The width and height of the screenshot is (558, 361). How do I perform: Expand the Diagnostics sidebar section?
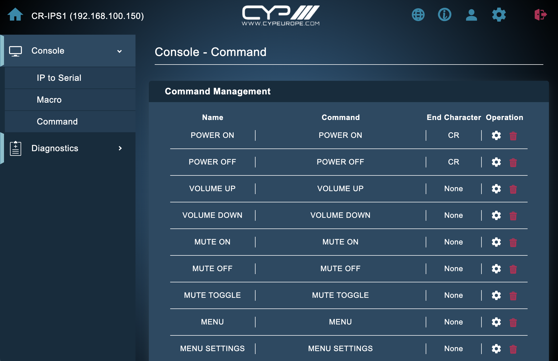click(55, 148)
